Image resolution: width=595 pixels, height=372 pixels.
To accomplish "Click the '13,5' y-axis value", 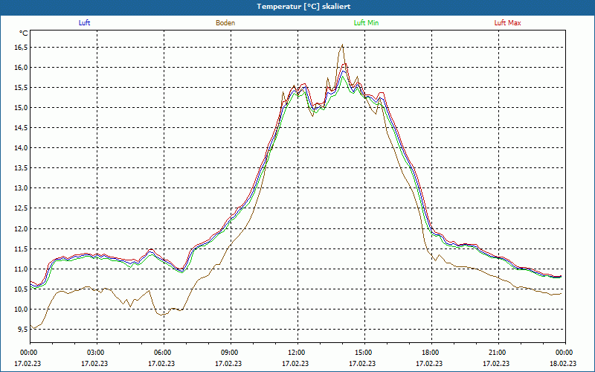I will 22,168.
